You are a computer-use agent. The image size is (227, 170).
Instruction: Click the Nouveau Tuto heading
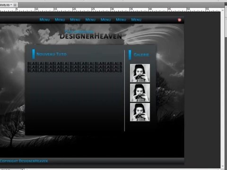pos(52,54)
